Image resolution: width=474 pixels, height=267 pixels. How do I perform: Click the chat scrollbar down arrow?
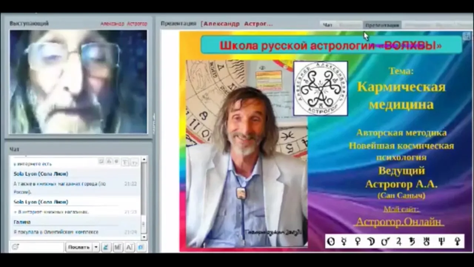(144, 237)
